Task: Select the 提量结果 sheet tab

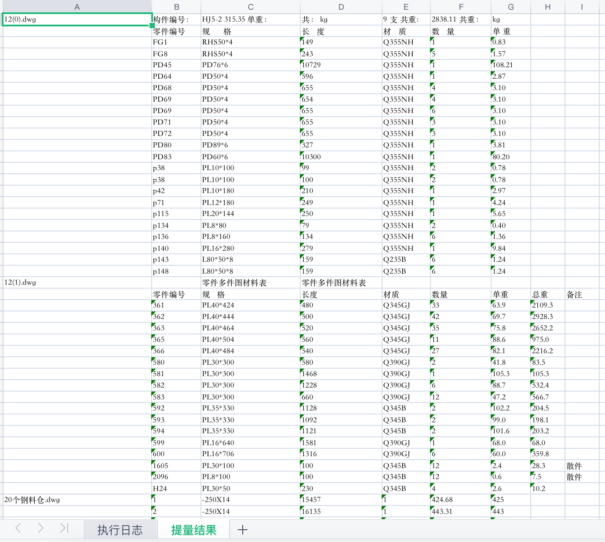Action: pyautogui.click(x=193, y=530)
